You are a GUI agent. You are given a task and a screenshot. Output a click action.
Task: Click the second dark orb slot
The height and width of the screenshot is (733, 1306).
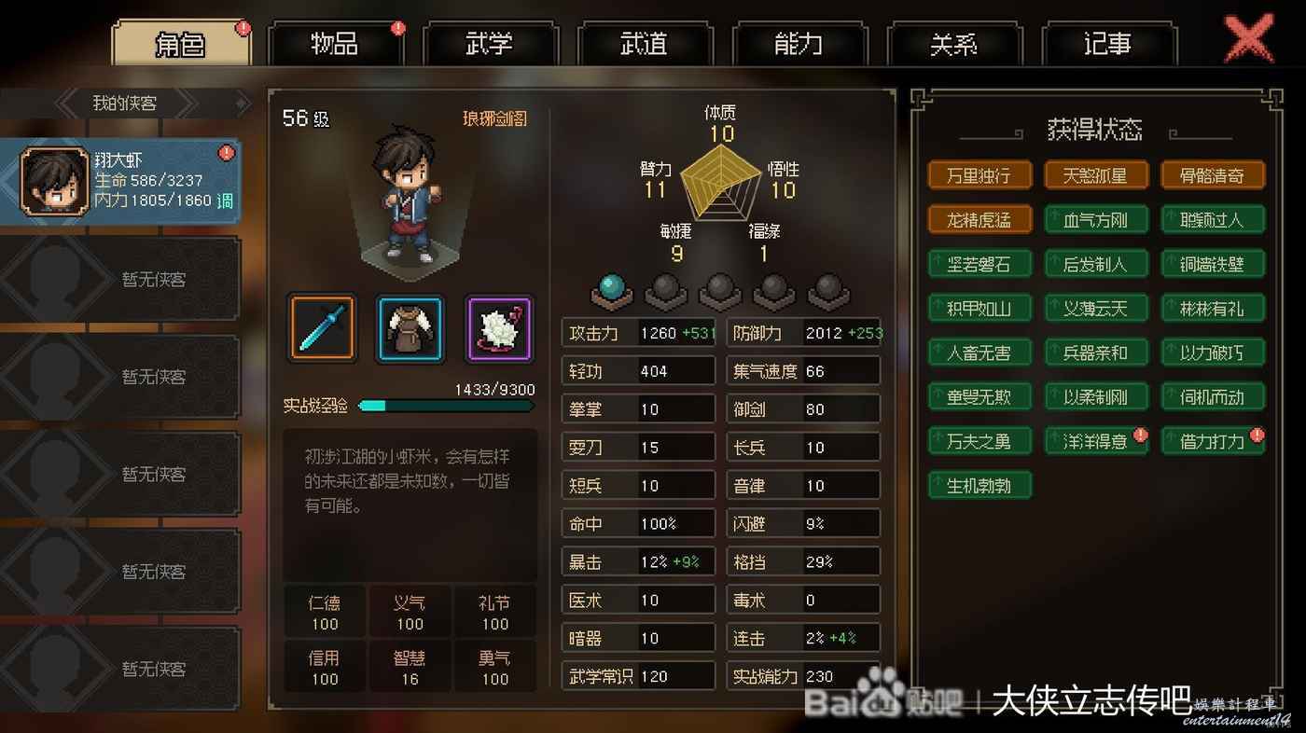(x=720, y=290)
